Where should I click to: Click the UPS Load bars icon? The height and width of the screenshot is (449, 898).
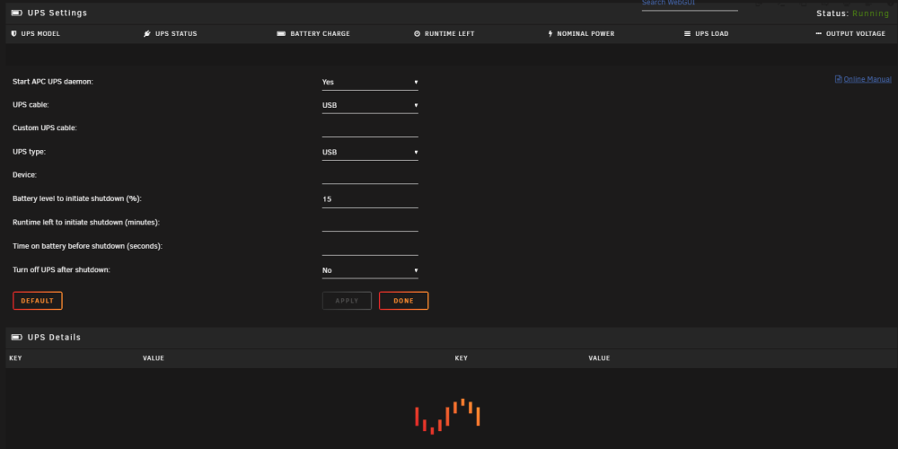tap(687, 34)
